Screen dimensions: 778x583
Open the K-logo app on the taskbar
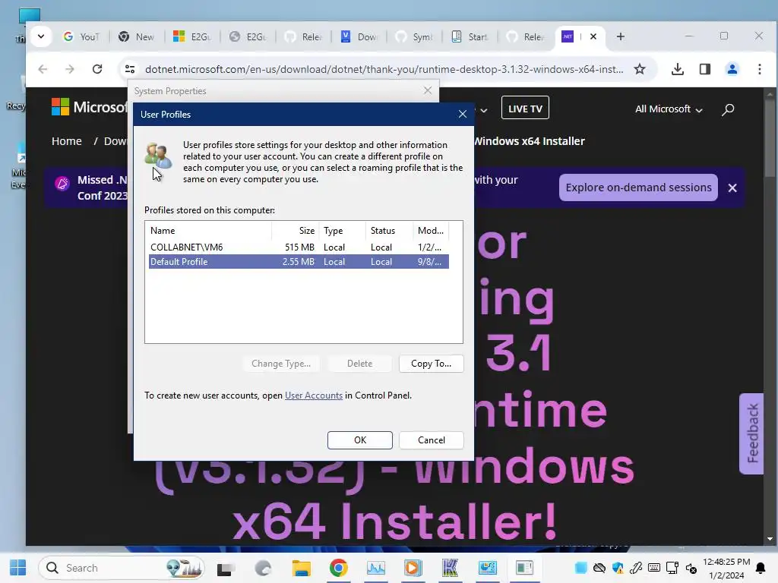click(x=450, y=568)
